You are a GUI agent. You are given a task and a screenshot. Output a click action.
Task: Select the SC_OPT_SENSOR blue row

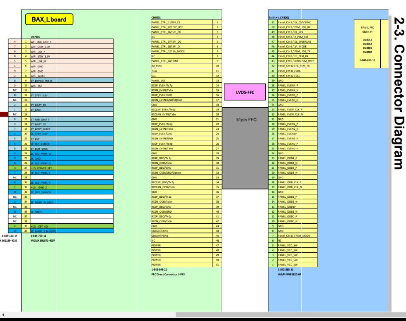66,192
